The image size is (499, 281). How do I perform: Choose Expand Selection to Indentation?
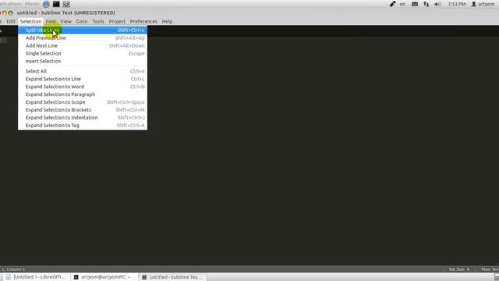tap(83, 118)
